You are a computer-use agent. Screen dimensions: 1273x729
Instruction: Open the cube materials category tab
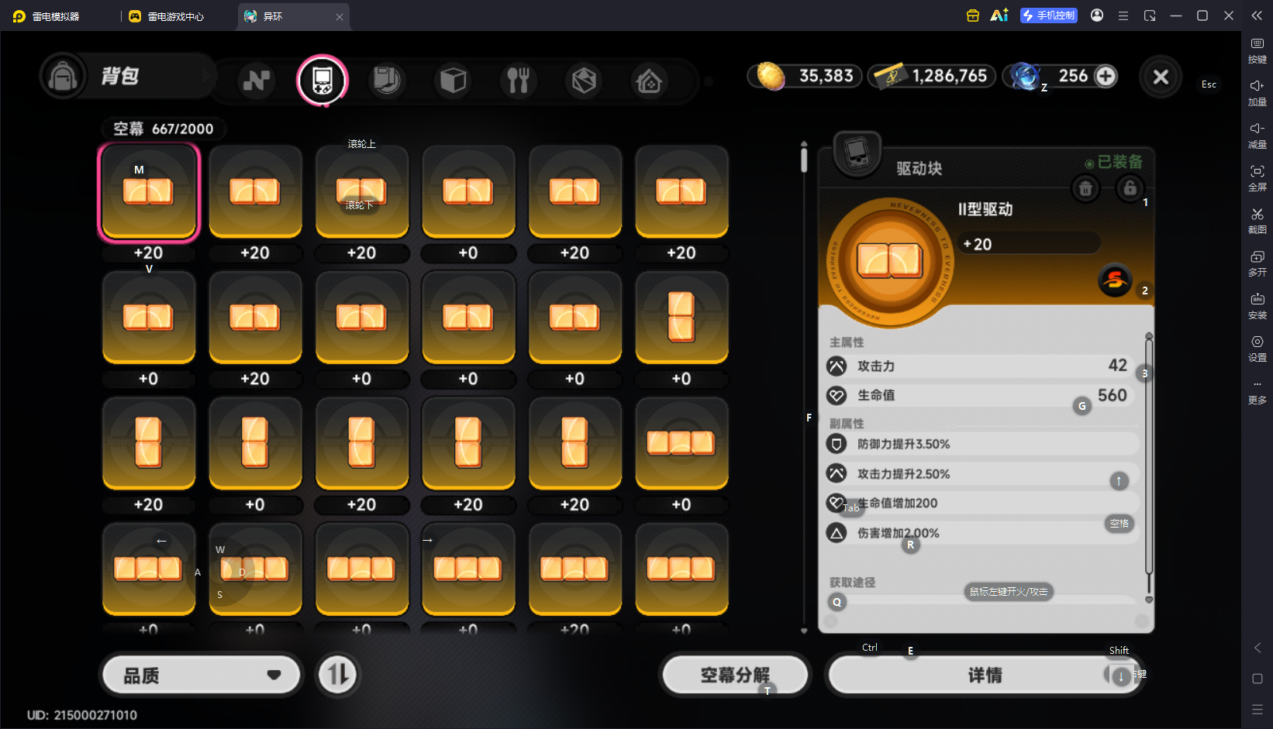pyautogui.click(x=453, y=80)
